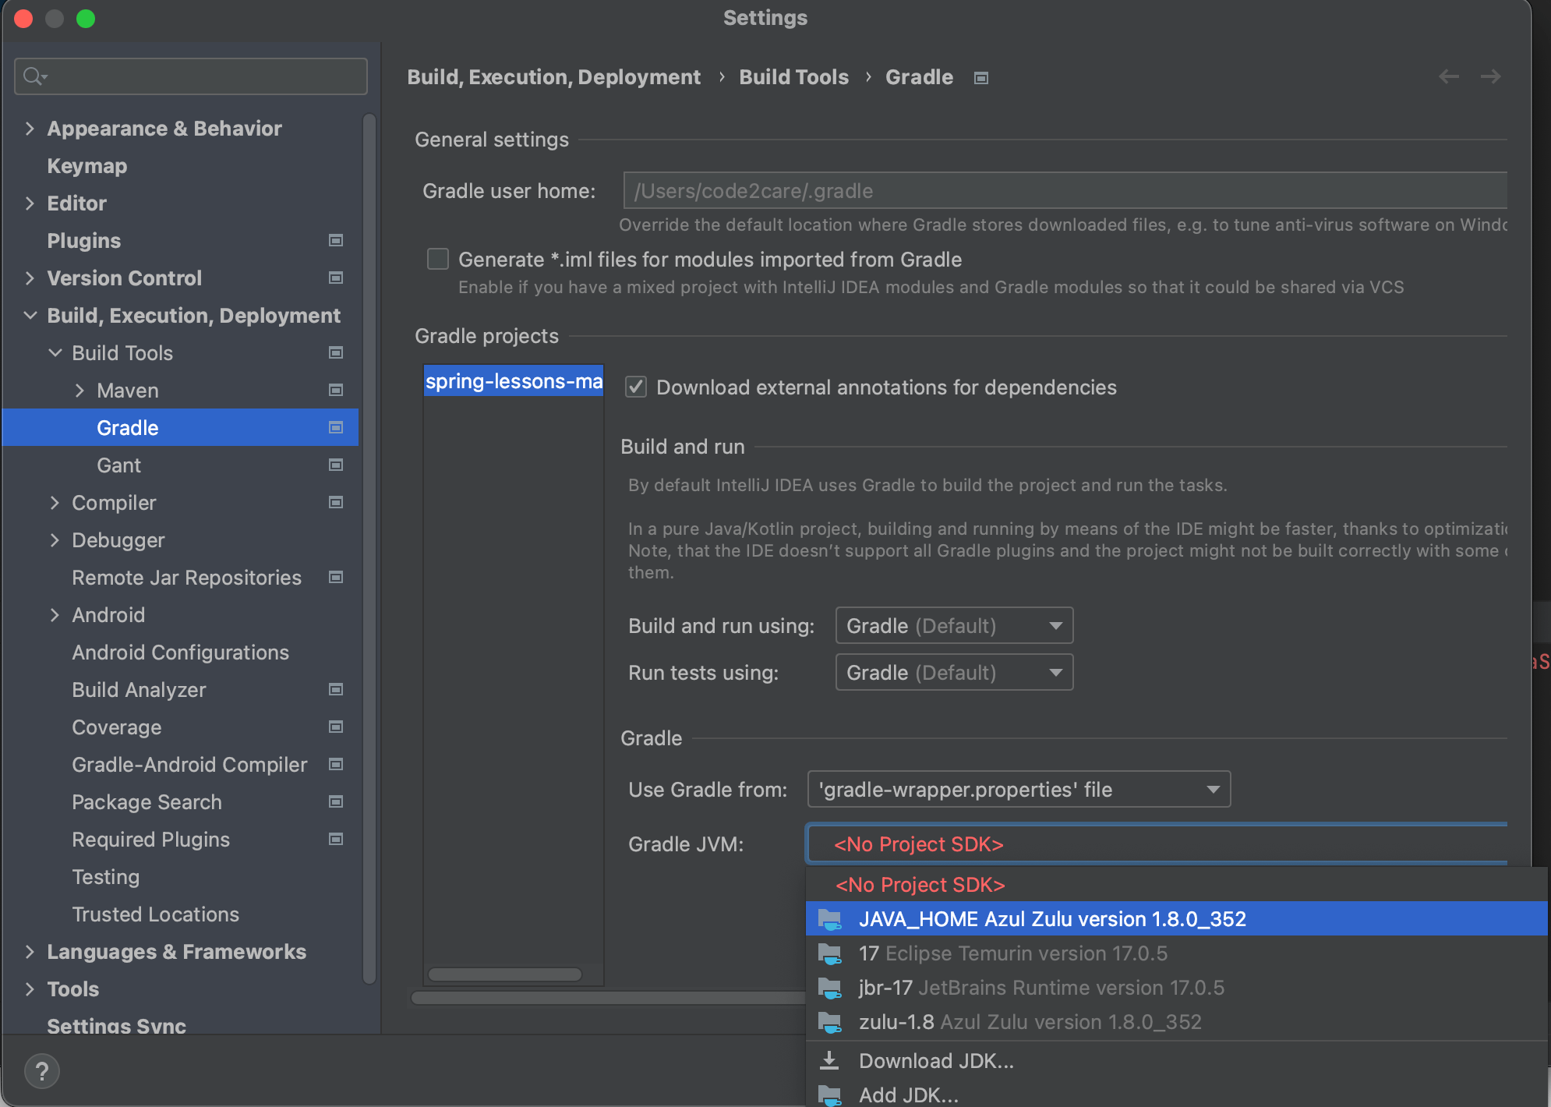Viewport: 1551px width, 1107px height.
Task: Select Download JDK in the JVM menu
Action: pos(935,1060)
